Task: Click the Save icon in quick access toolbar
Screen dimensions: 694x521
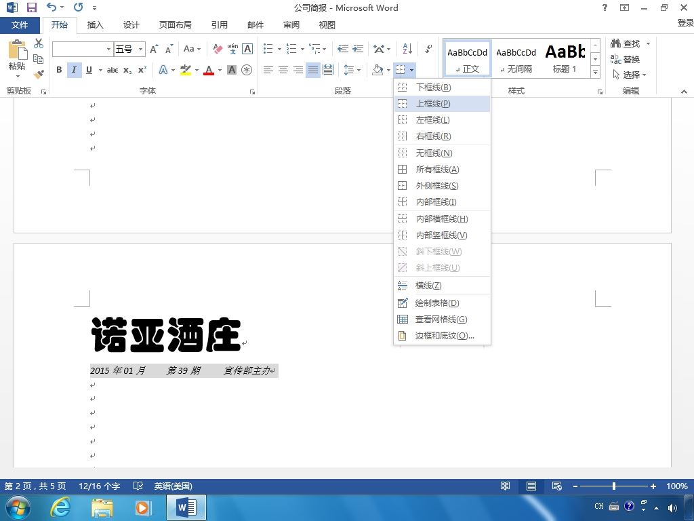Action: tap(31, 7)
